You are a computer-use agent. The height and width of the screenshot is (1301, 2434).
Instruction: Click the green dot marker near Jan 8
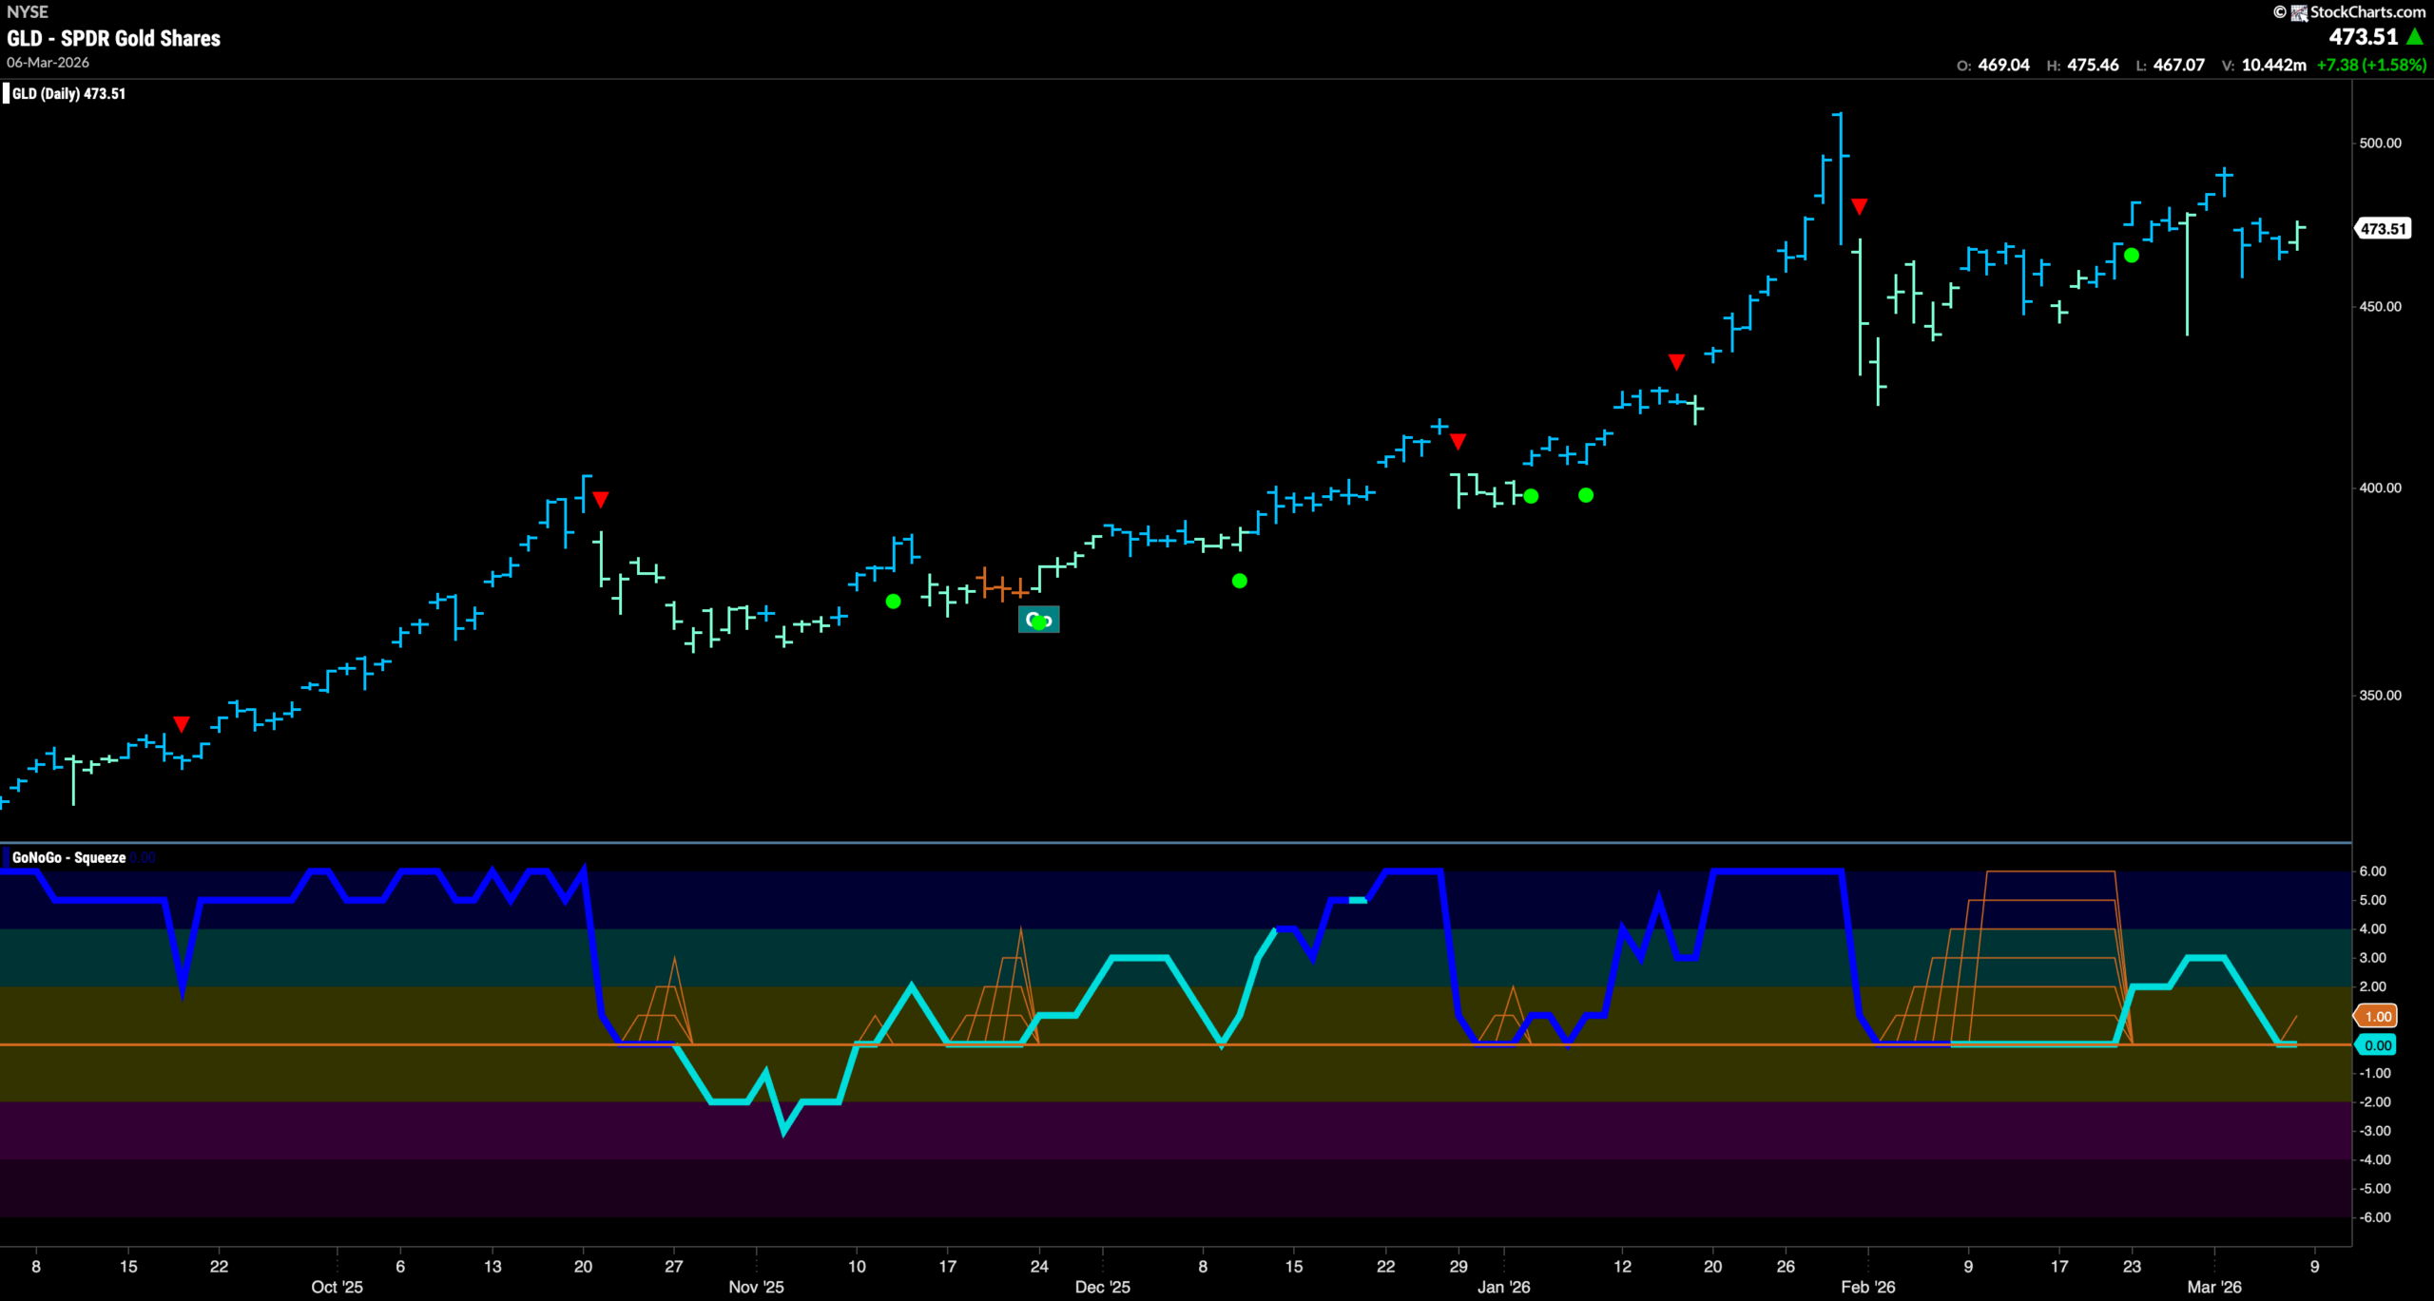pos(1586,495)
